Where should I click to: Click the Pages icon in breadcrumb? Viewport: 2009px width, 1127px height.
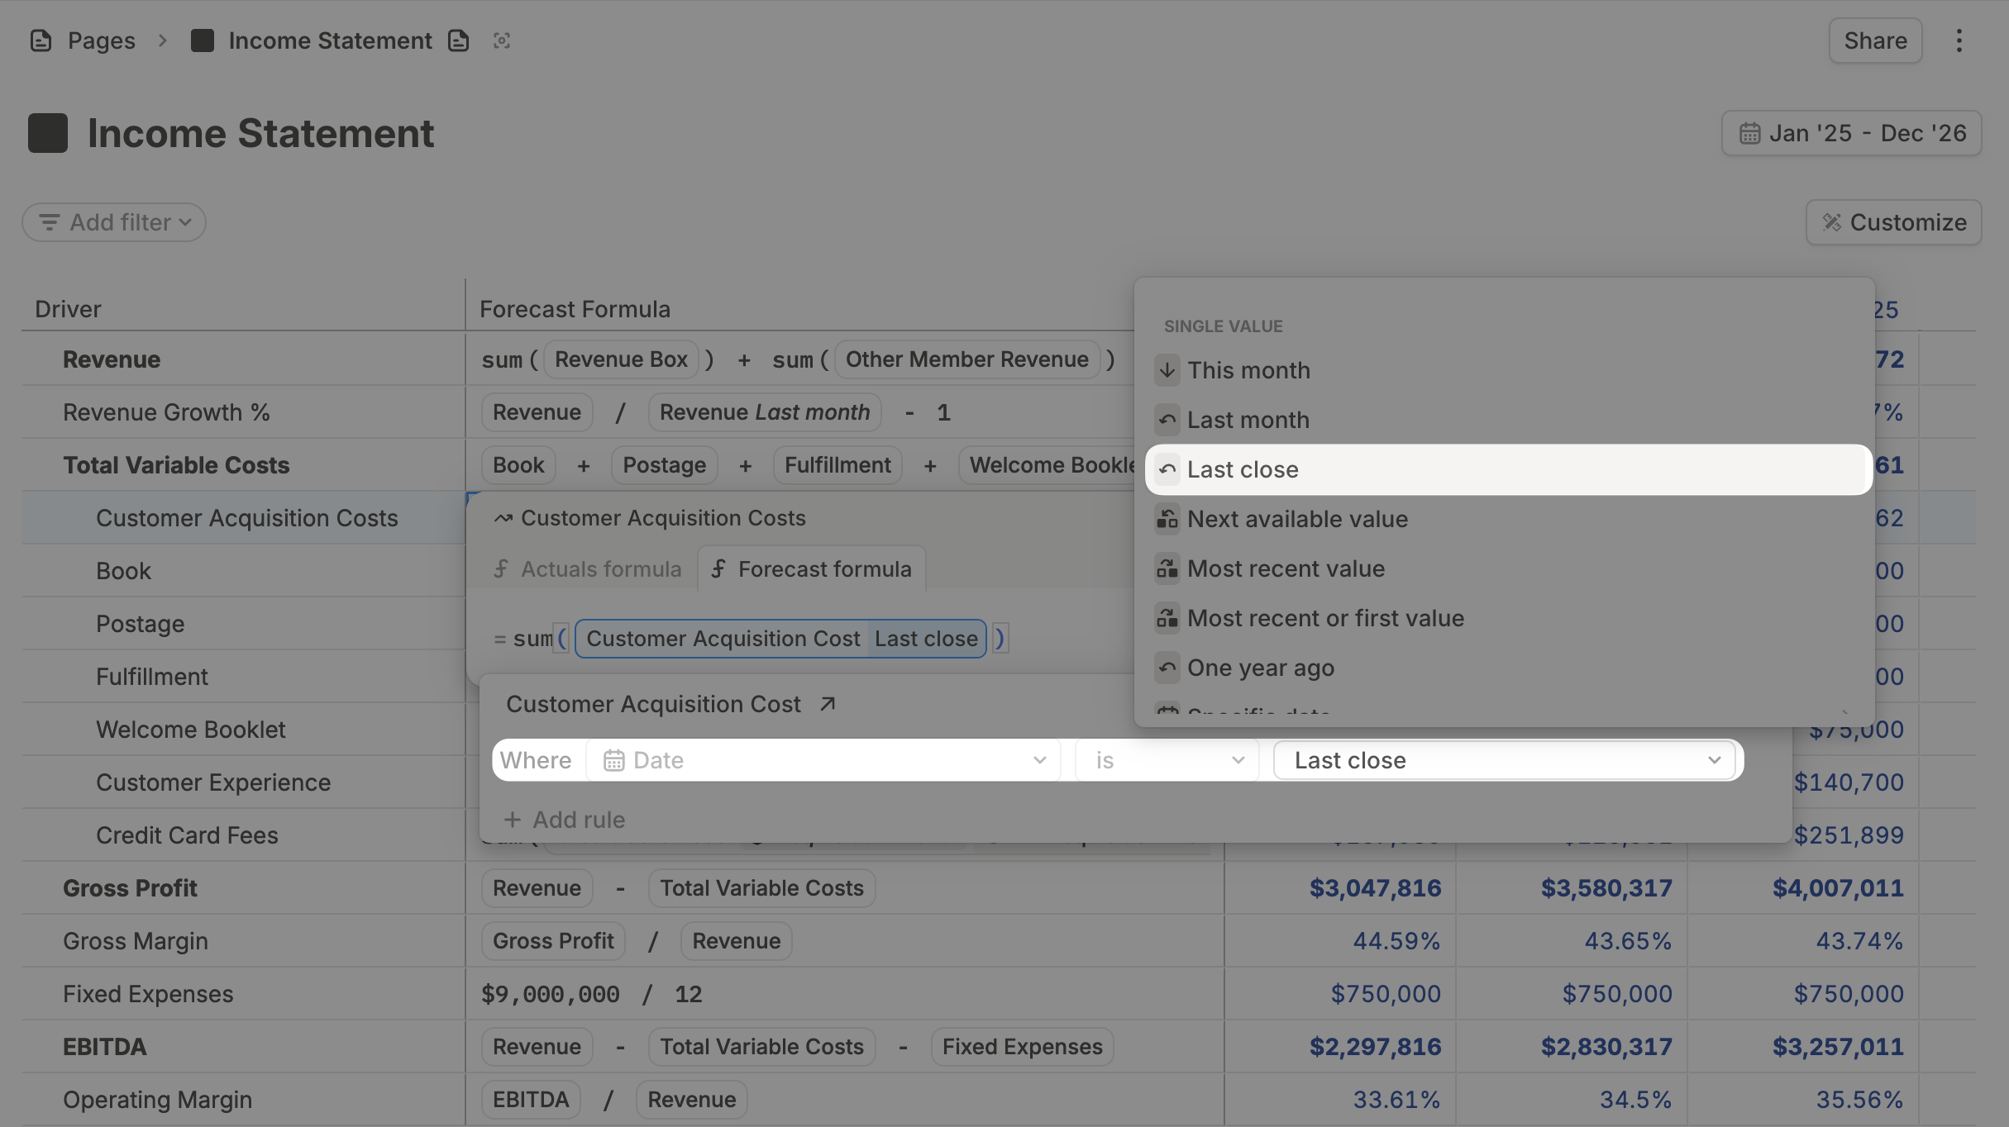pyautogui.click(x=41, y=40)
